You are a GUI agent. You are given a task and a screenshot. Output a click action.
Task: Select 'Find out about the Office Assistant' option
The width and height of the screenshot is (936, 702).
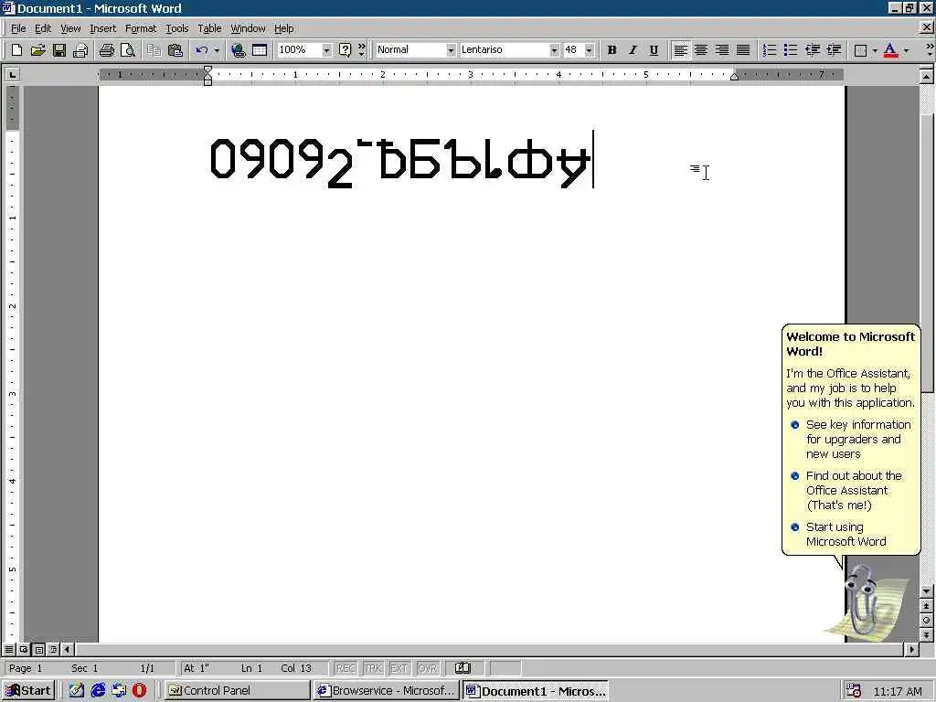click(x=847, y=491)
